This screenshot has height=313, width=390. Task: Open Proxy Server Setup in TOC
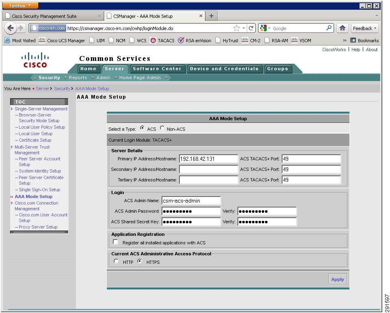38,227
